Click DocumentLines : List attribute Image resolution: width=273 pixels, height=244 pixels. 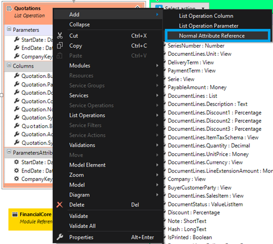[192, 96]
